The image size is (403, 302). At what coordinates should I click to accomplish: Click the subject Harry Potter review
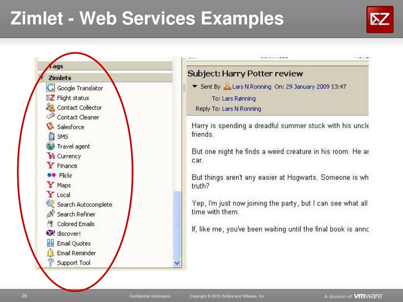[263, 74]
